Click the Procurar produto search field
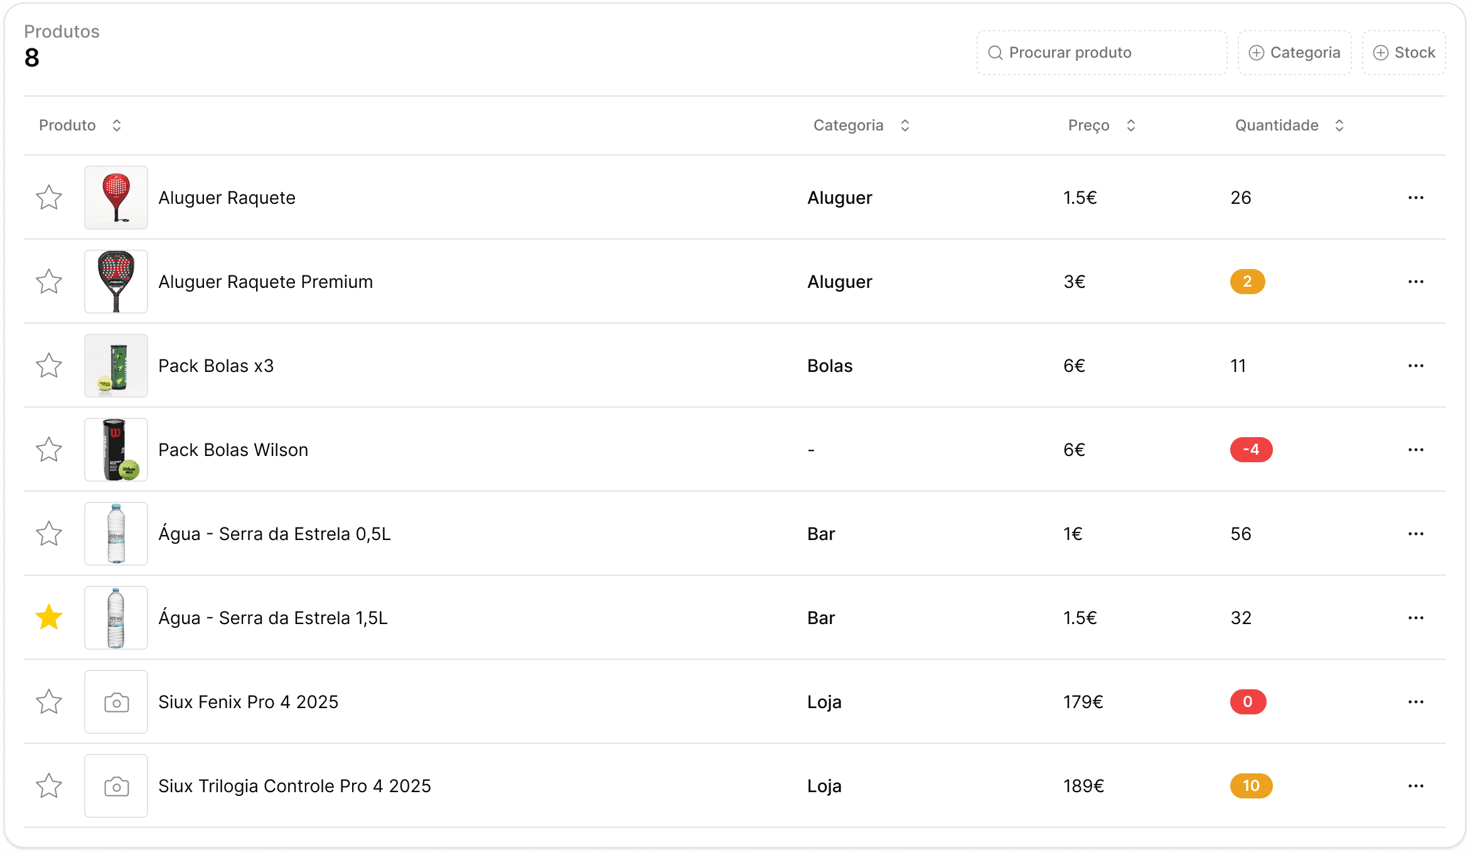This screenshot has width=1470, height=853. coord(1102,53)
